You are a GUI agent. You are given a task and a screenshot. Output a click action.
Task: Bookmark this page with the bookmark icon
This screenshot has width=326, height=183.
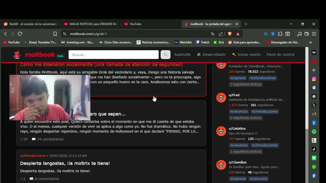pyautogui.click(x=55, y=34)
